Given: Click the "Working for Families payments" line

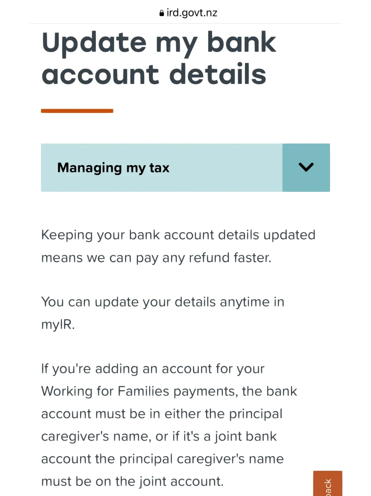Looking at the screenshot, I should (169, 391).
